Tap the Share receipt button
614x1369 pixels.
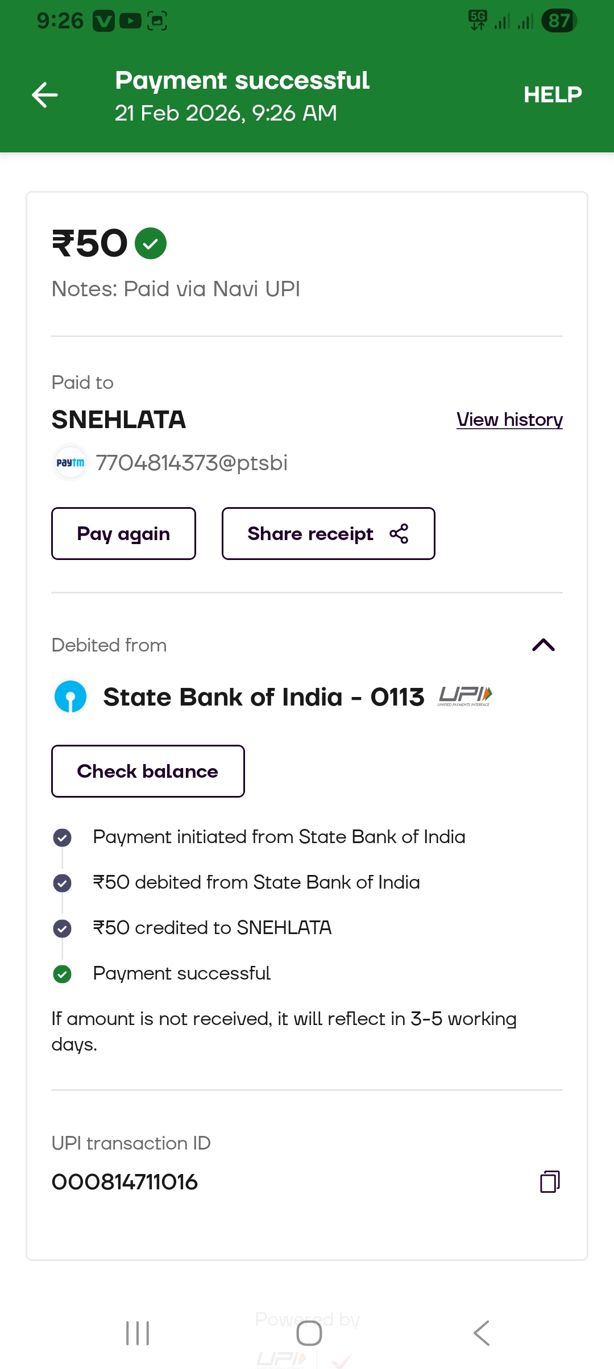328,534
